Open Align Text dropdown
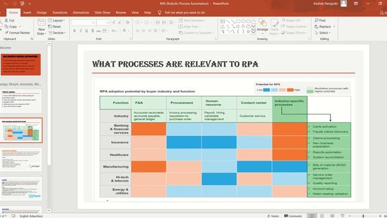Image resolution: width=387 pixels, height=218 pixels. 189,27
